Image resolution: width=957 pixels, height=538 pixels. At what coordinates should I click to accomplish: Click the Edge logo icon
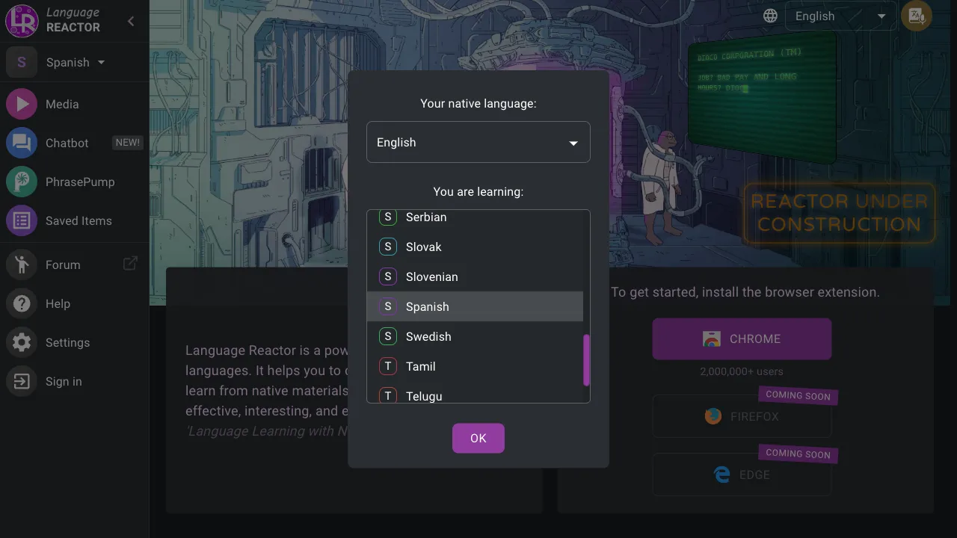(722, 474)
